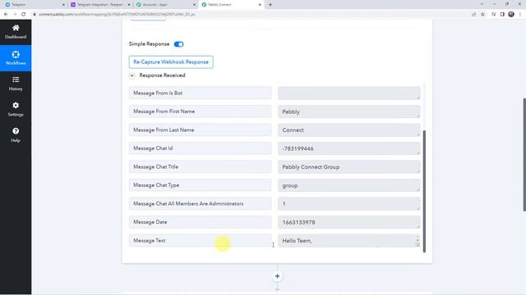Viewport: 526px width, 295px height.
Task: Switch to the Accounts Apps tab
Action: click(166, 5)
